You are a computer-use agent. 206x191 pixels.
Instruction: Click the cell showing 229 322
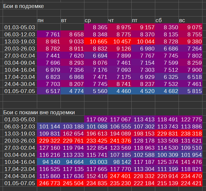[49, 141]
